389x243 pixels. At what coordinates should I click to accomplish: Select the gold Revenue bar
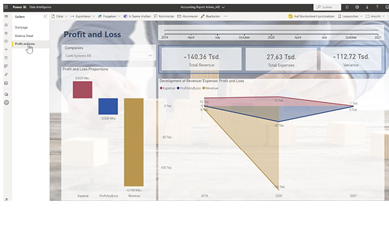[134, 142]
